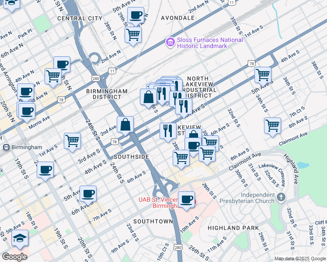Click the coffee cup marker at UAB St. Vincent's

(x=186, y=200)
